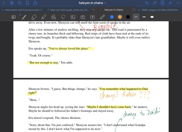Choose the Lasso selection tool
The image size is (182, 132).
[63, 17]
